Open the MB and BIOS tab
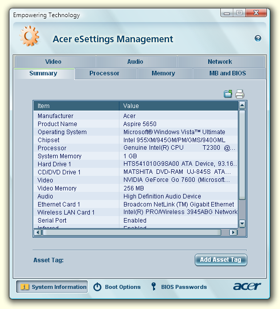 coord(229,73)
